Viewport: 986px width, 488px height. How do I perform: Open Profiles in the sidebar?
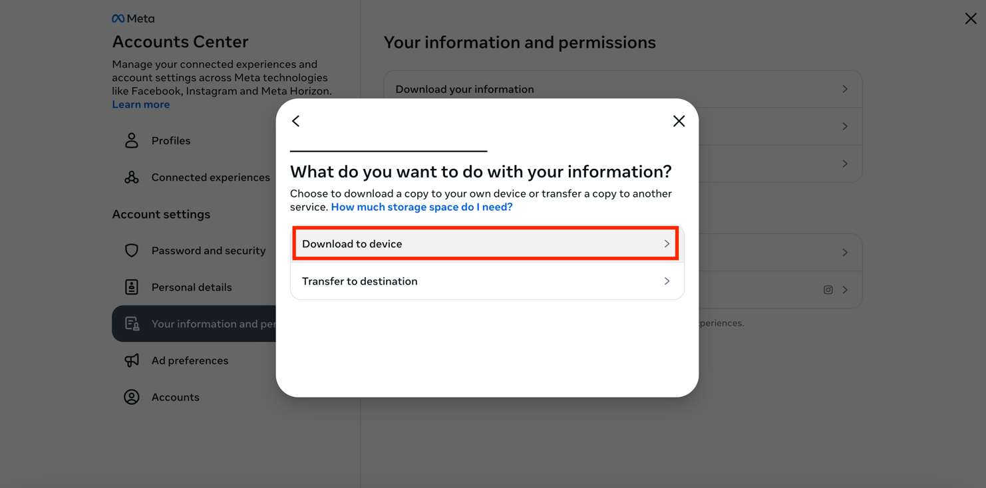pyautogui.click(x=171, y=140)
